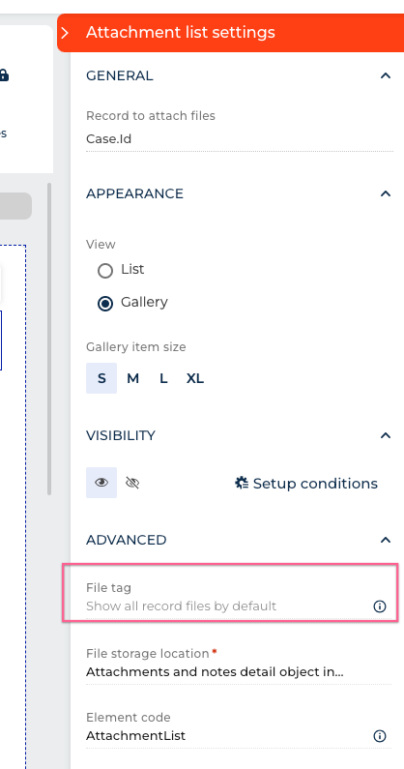Choose gallery item size XL
This screenshot has width=404, height=769.
click(x=194, y=378)
